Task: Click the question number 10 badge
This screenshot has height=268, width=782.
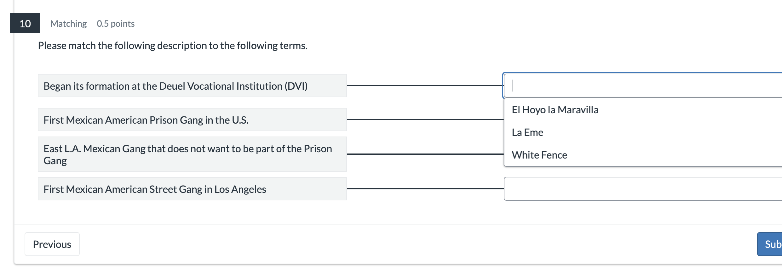Action: [25, 23]
